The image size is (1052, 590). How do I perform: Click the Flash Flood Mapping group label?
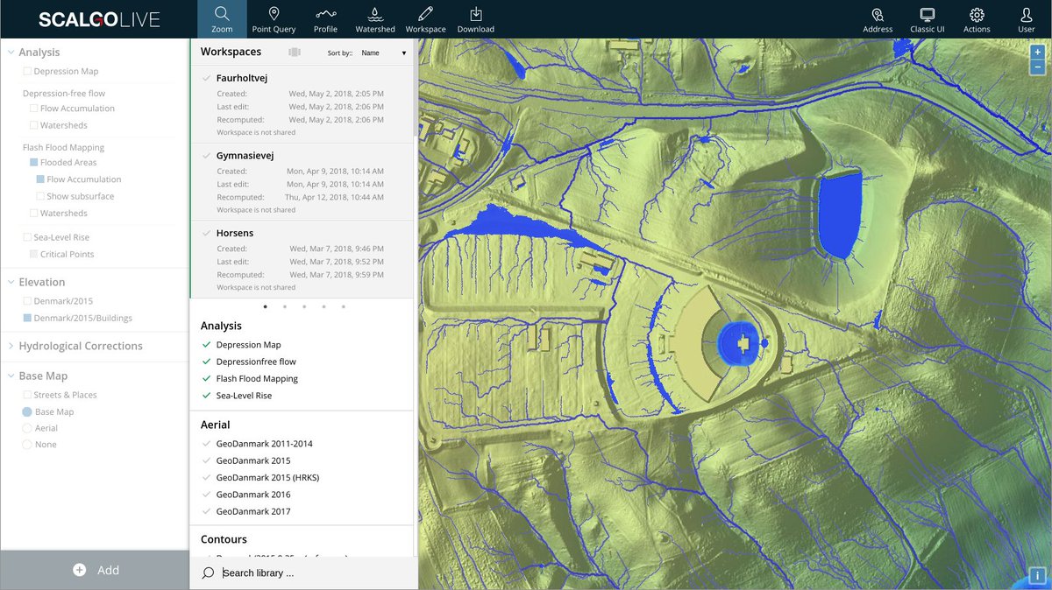63,148
